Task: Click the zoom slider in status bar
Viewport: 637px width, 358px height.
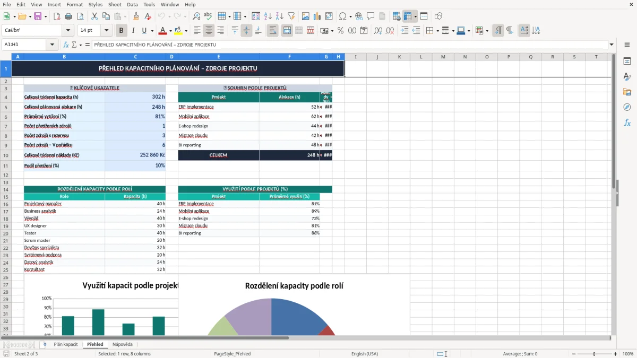Action: (x=594, y=354)
